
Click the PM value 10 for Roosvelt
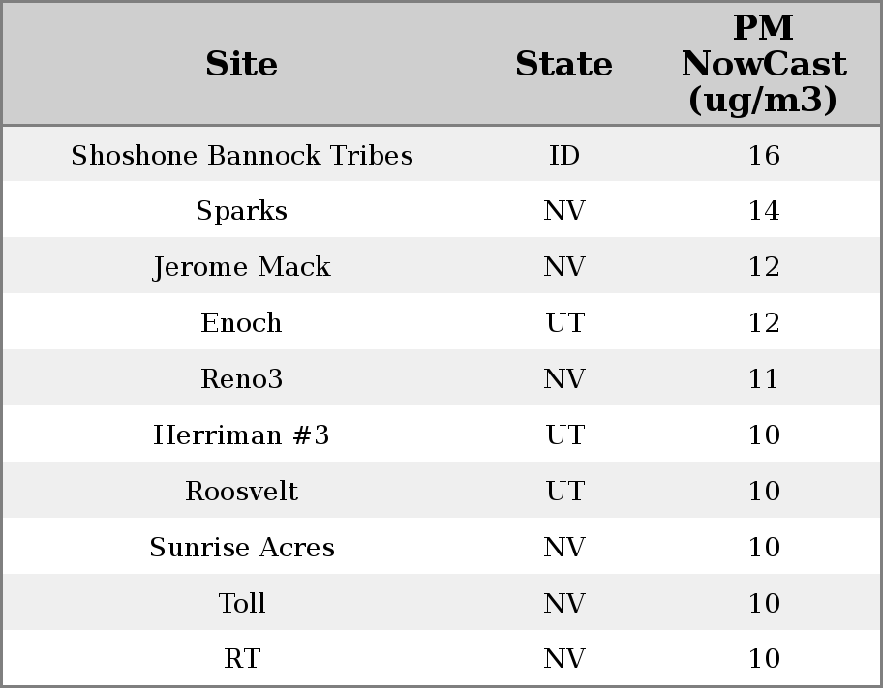point(764,492)
